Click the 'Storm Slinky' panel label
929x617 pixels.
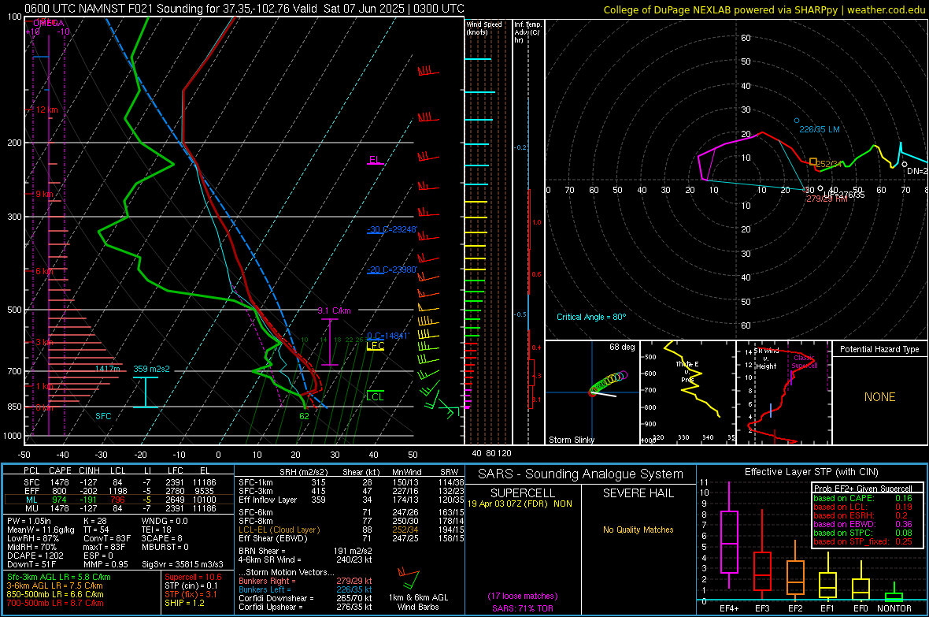point(572,440)
